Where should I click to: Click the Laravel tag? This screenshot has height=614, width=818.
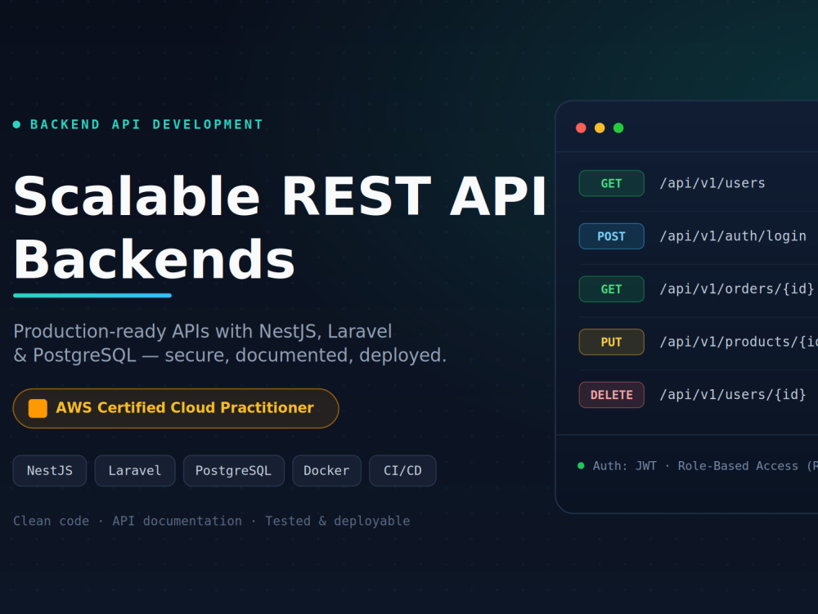[135, 471]
